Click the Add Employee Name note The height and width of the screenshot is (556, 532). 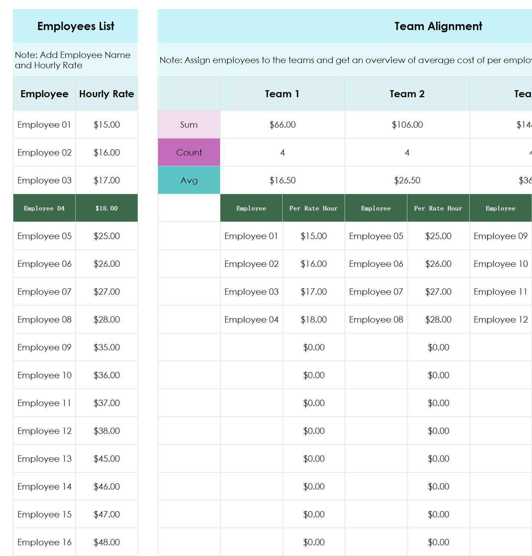75,60
